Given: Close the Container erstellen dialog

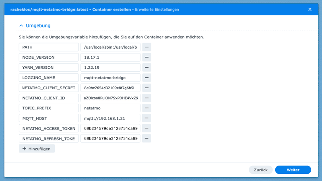Looking at the screenshot, I should (310, 9).
